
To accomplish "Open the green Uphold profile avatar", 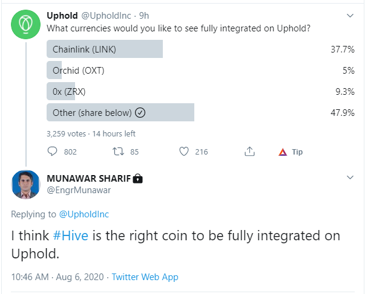I will pyautogui.click(x=25, y=24).
